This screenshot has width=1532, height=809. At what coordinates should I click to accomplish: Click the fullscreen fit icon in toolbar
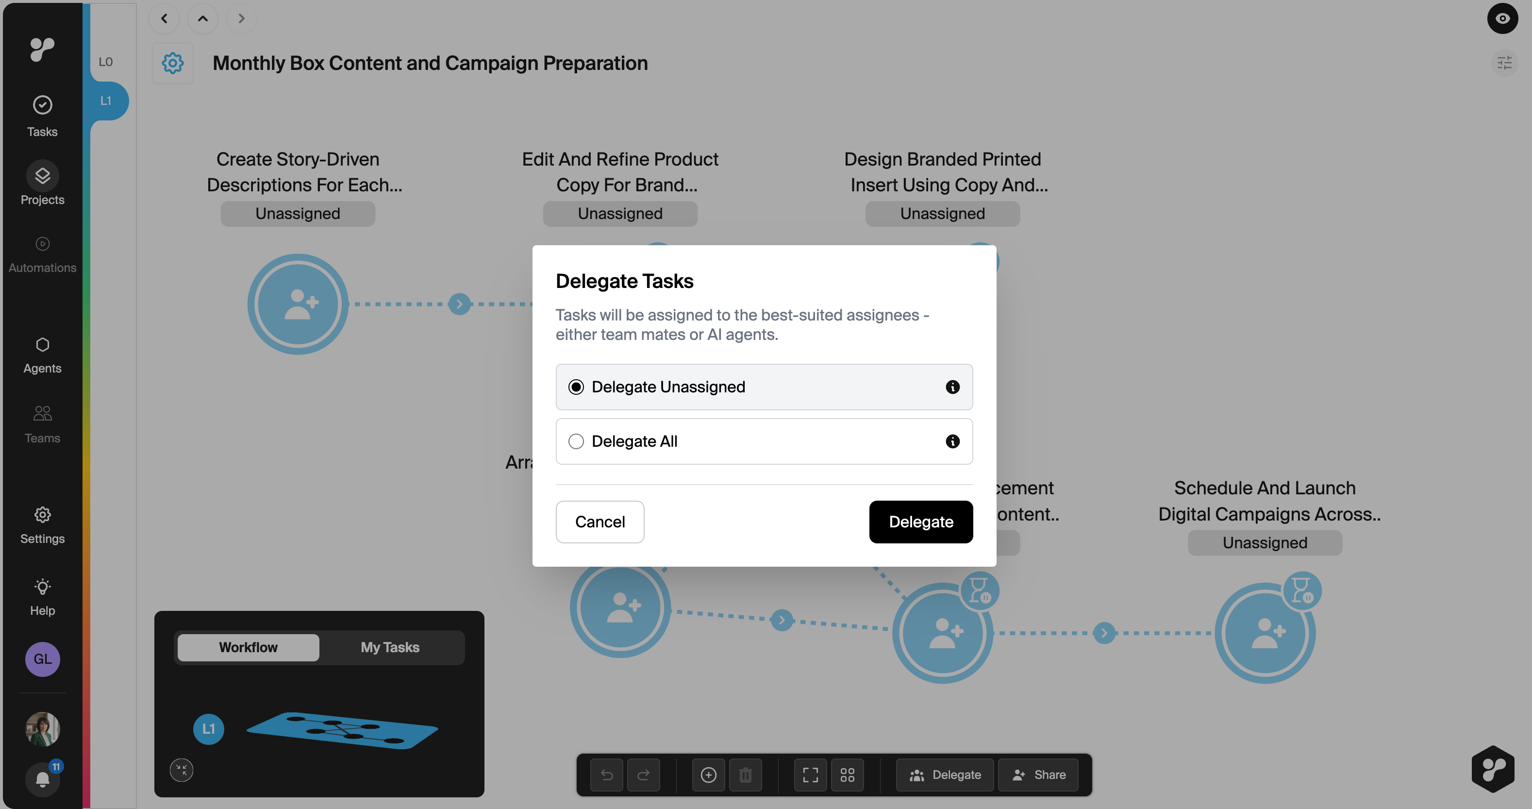click(x=810, y=775)
